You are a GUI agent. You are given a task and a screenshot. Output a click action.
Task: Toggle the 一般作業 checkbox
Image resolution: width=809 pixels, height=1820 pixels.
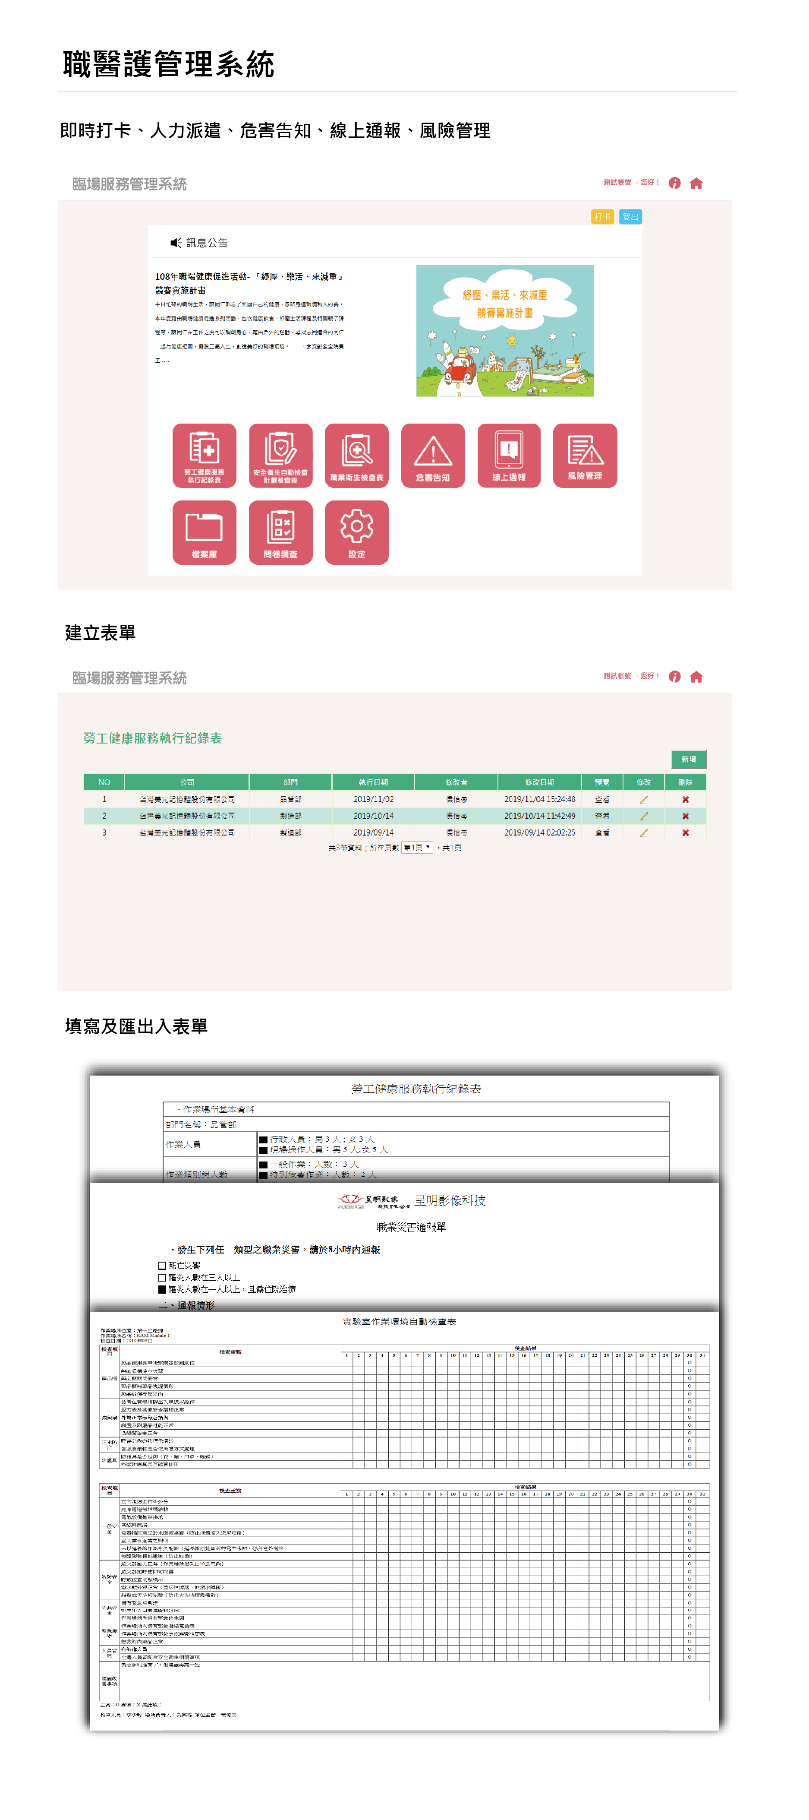coord(263,1165)
